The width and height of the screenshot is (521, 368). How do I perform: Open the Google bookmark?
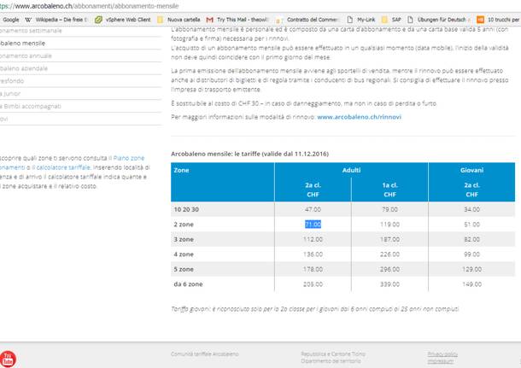pos(10,20)
